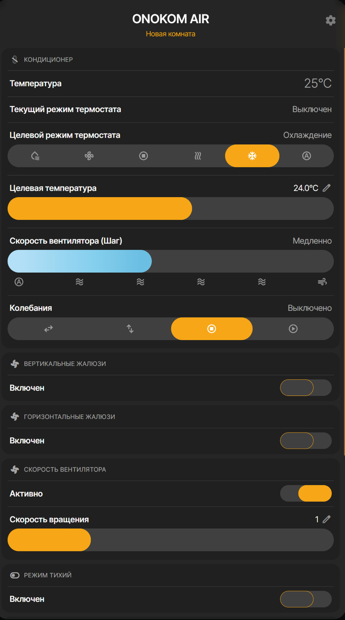
Task: Toggle the Горизонтальные жалюзи switch
Action: (x=306, y=441)
